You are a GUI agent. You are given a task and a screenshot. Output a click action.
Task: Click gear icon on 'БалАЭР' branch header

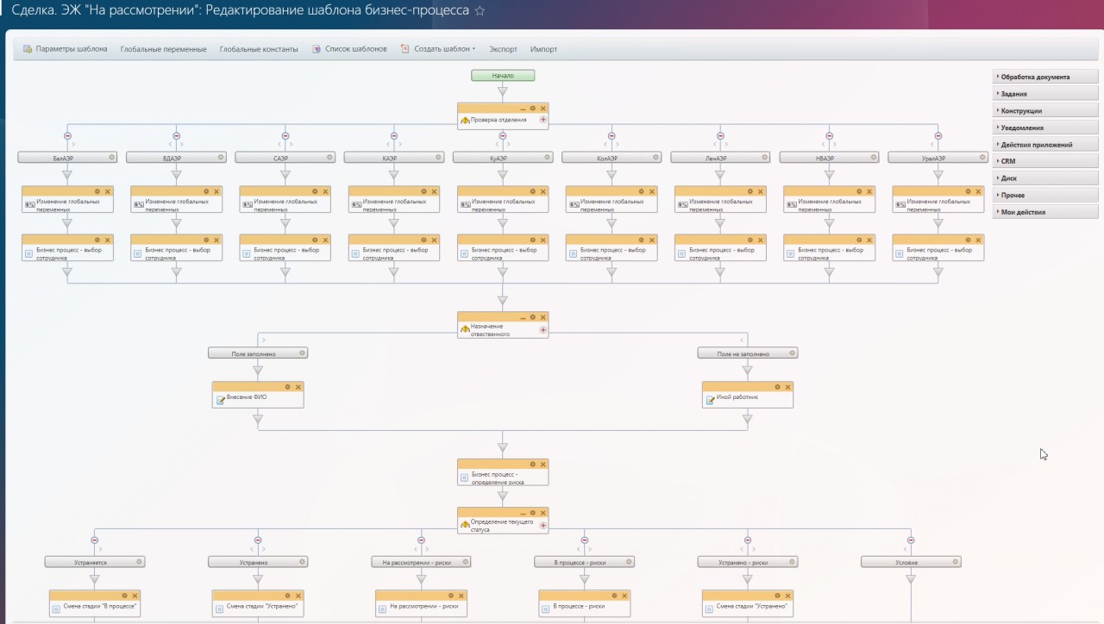[x=112, y=158]
